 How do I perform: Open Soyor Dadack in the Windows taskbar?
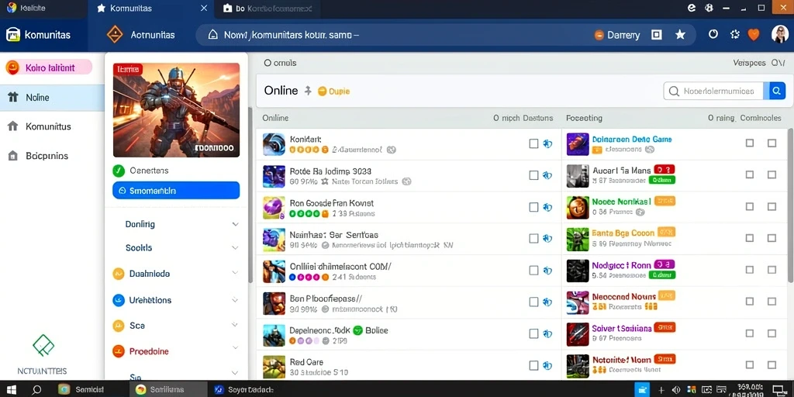click(x=244, y=390)
